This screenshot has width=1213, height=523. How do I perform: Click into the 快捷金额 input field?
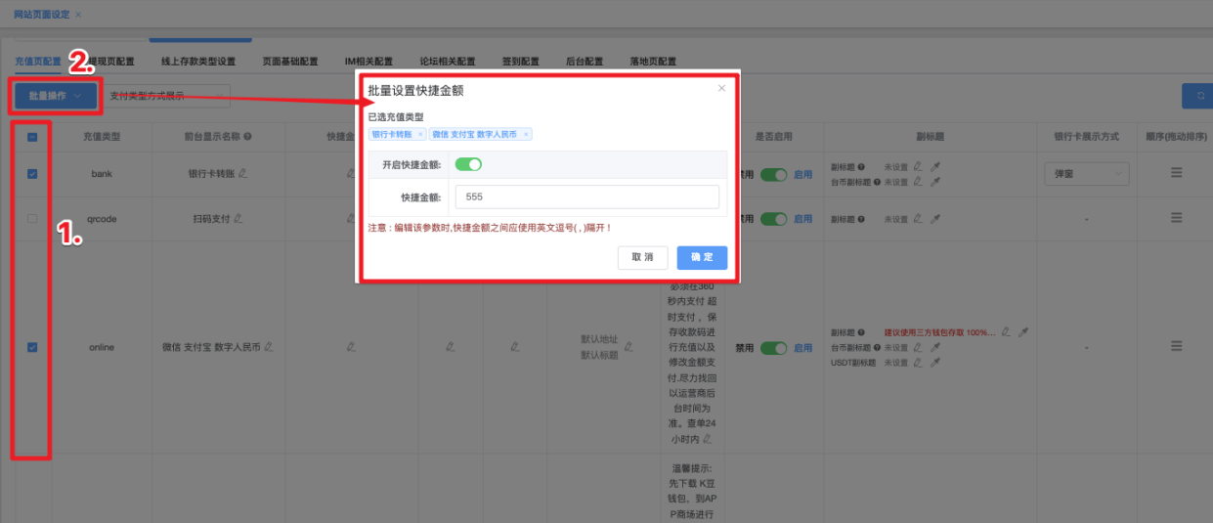coord(586,196)
